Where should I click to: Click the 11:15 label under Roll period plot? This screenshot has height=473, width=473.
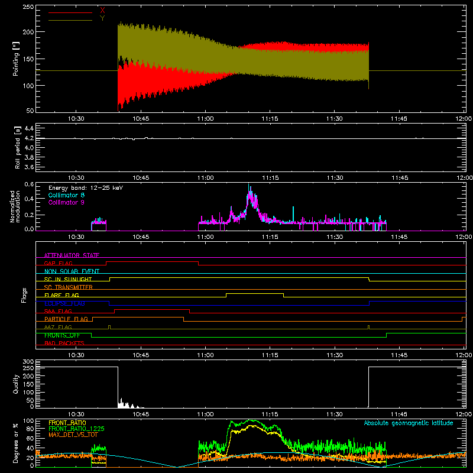(x=270, y=178)
